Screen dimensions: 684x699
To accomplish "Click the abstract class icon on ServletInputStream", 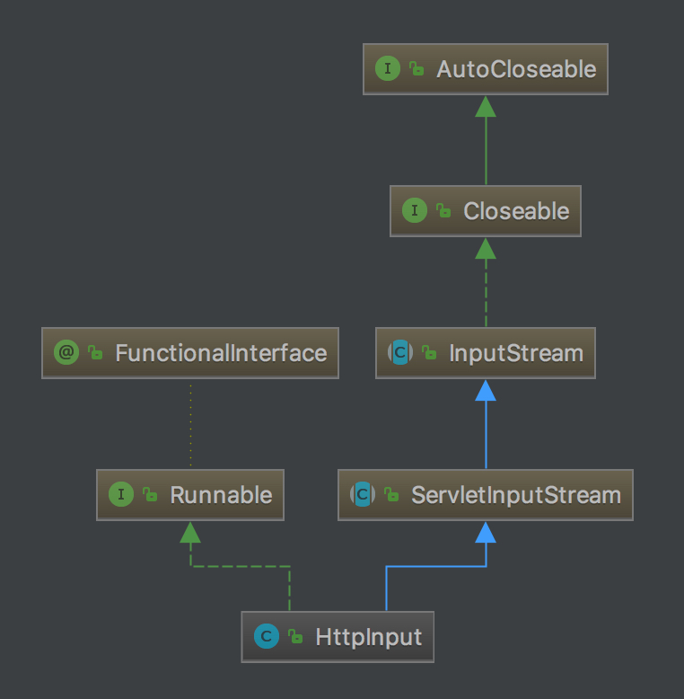I will 363,494.
